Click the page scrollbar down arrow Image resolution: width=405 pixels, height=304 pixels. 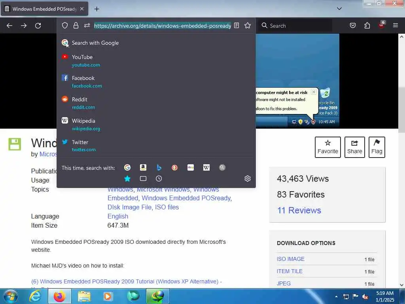[401, 285]
